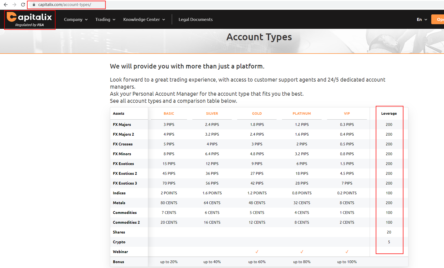The width and height of the screenshot is (444, 268).
Task: Click the padlock icon in address bar
Action: pyautogui.click(x=34, y=5)
